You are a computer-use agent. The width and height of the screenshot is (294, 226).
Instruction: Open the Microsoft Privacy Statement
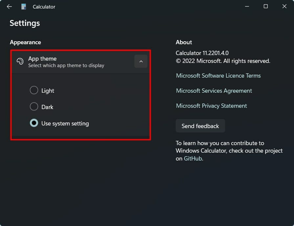point(211,106)
